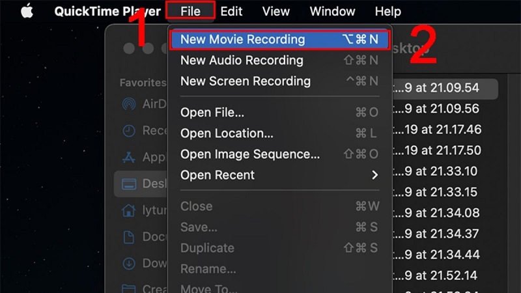
Task: Choose New Screen Recording
Action: point(245,81)
